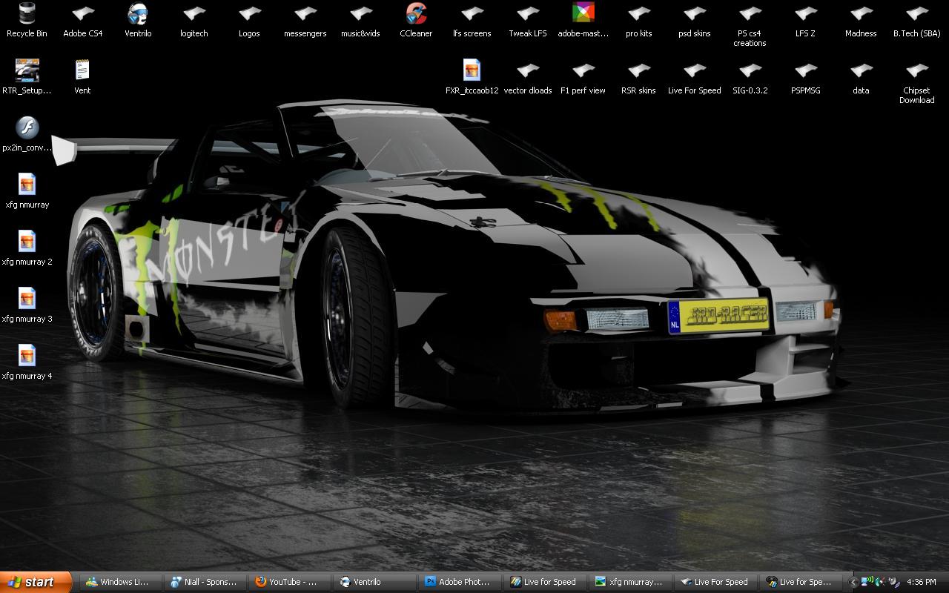This screenshot has height=593, width=949.
Task: Open the lfs screens folder
Action: click(x=472, y=20)
